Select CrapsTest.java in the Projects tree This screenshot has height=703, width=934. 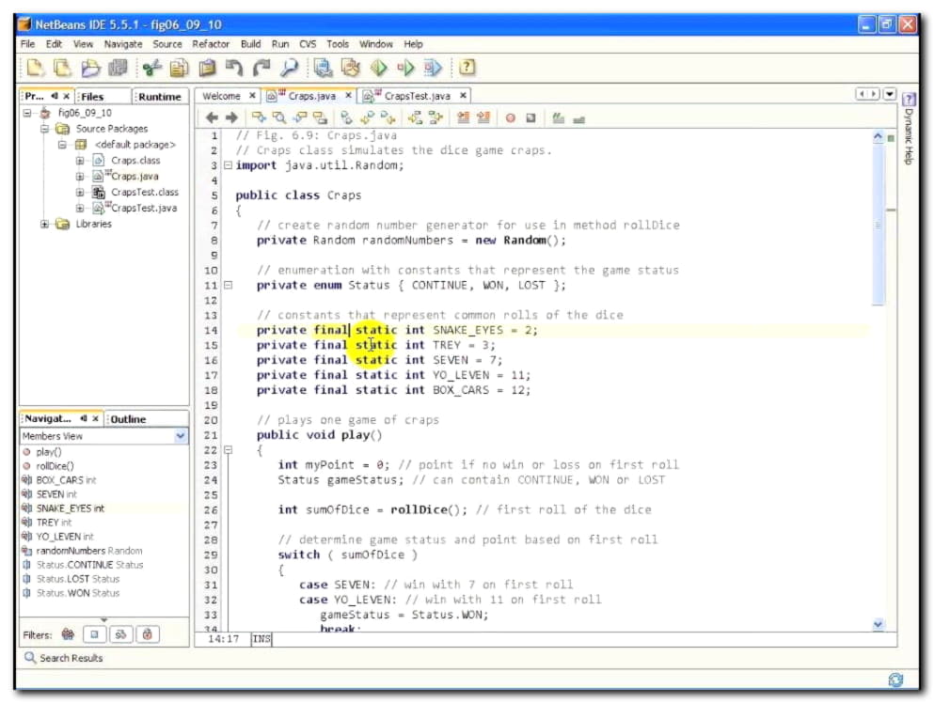click(144, 208)
